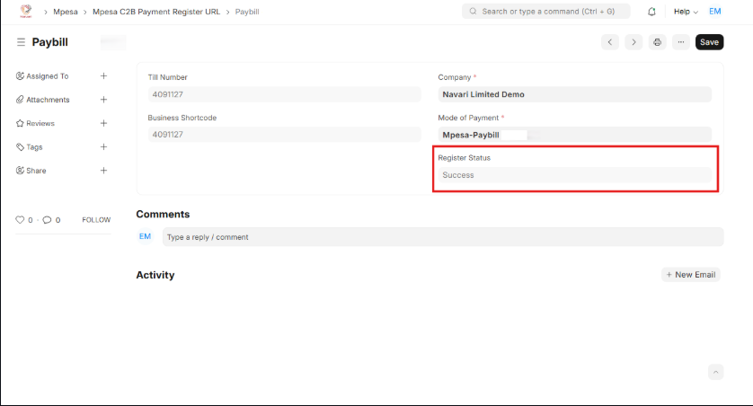
Task: Share document with plus icon
Action: (103, 171)
